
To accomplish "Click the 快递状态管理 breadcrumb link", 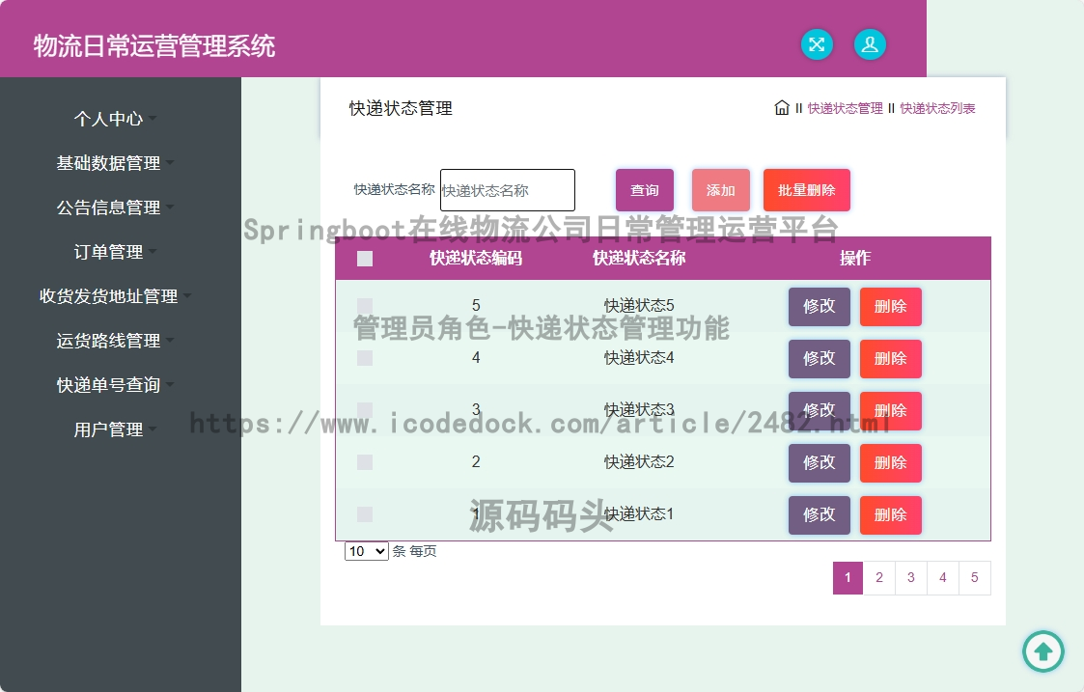I will pyautogui.click(x=845, y=108).
